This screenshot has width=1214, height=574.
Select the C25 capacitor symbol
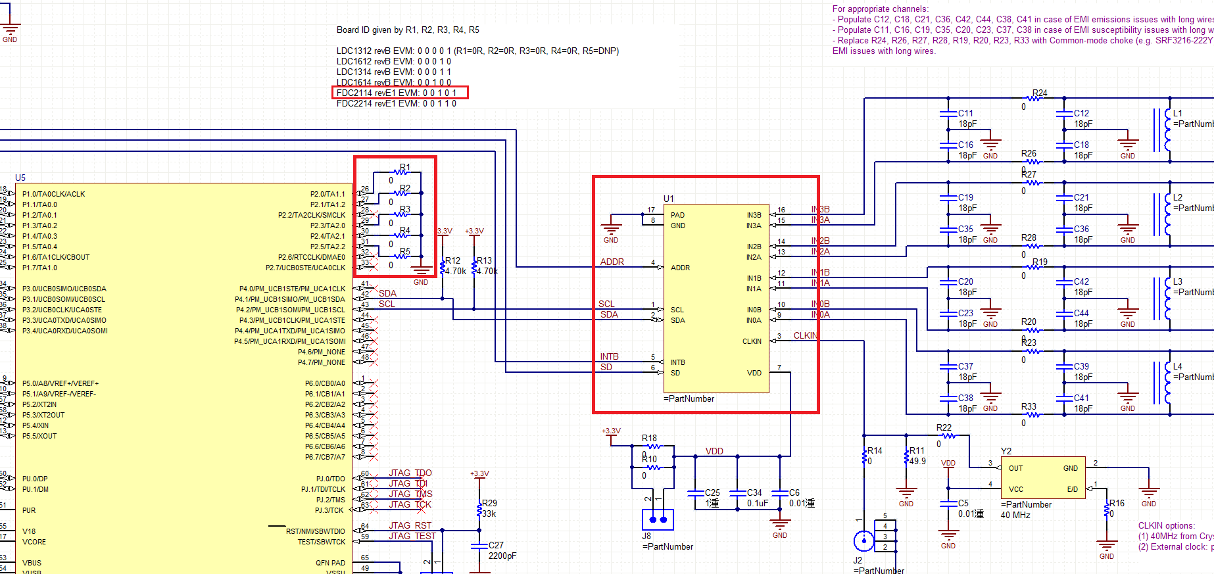[x=696, y=492]
